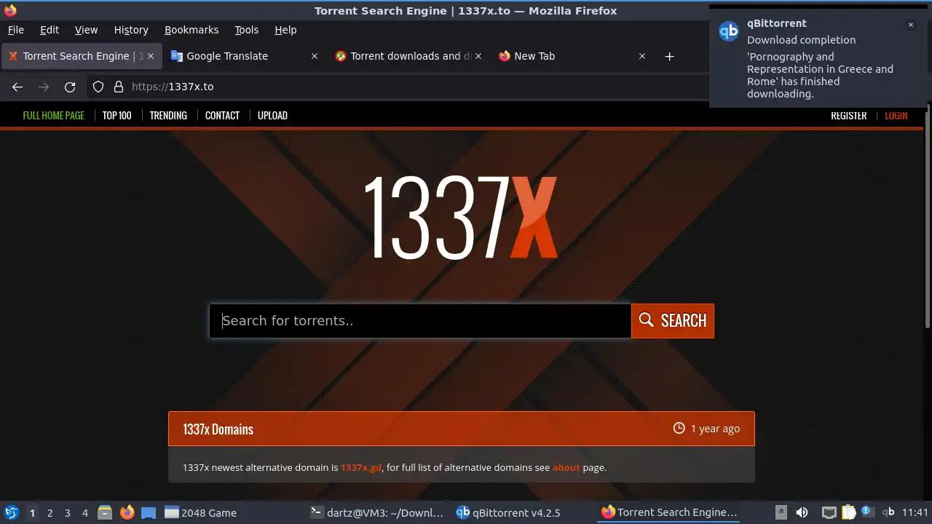Click the qBittorrent tray icon
Viewport: 932px width, 524px height.
coord(888,512)
